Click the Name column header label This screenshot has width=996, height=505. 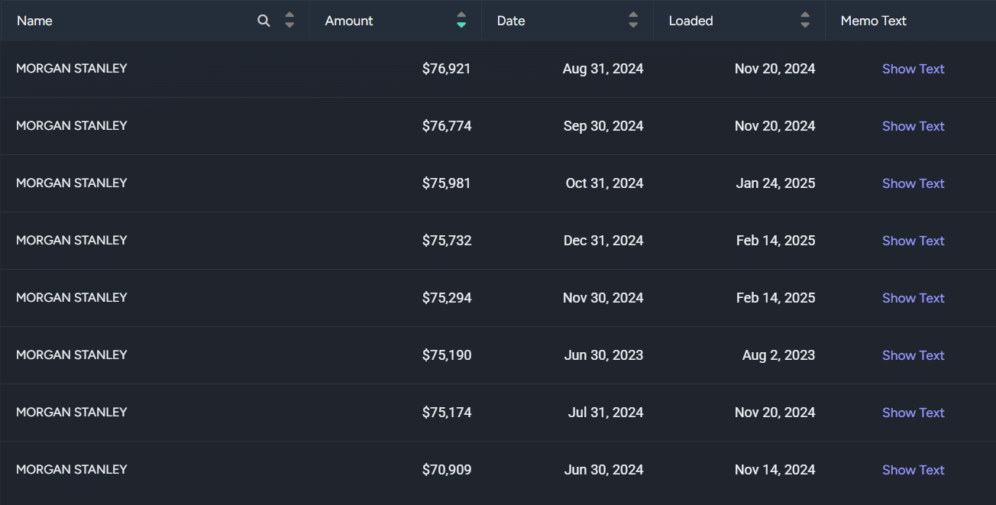click(x=34, y=21)
